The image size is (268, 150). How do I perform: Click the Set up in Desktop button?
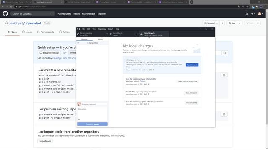[x=49, y=53]
